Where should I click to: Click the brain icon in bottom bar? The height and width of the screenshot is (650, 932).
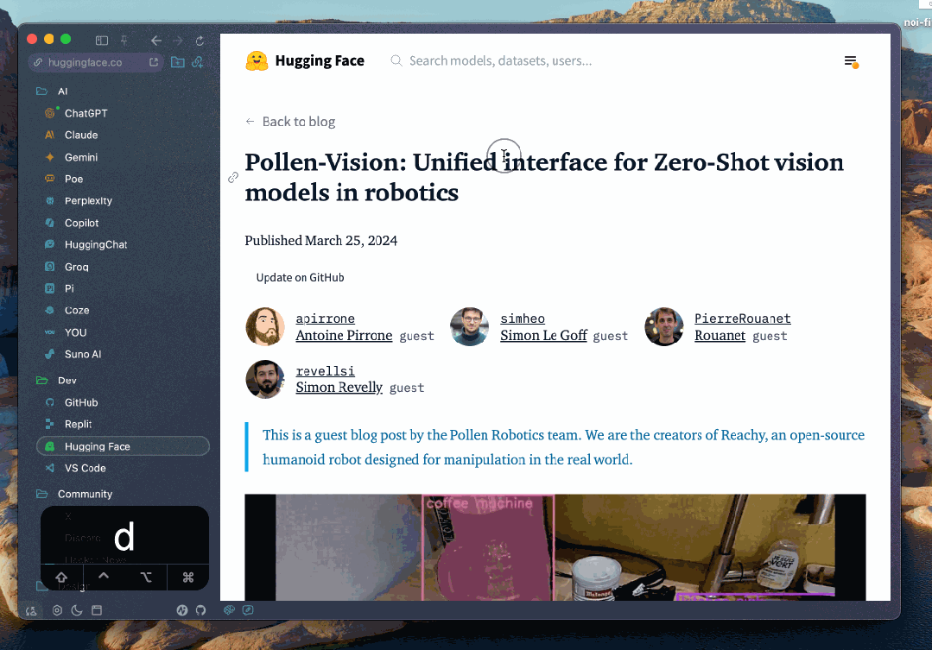[x=229, y=610]
